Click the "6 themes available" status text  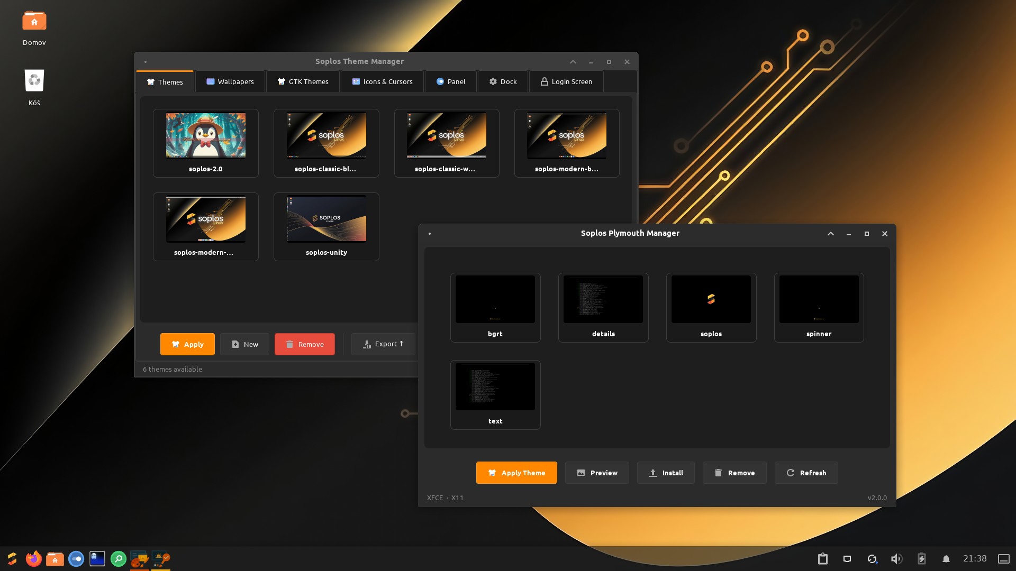pyautogui.click(x=173, y=369)
